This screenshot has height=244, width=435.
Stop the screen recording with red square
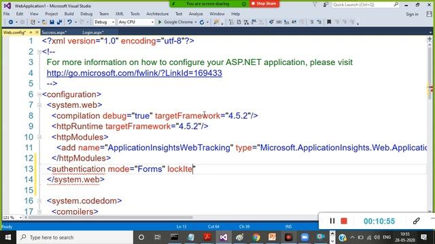point(344,221)
